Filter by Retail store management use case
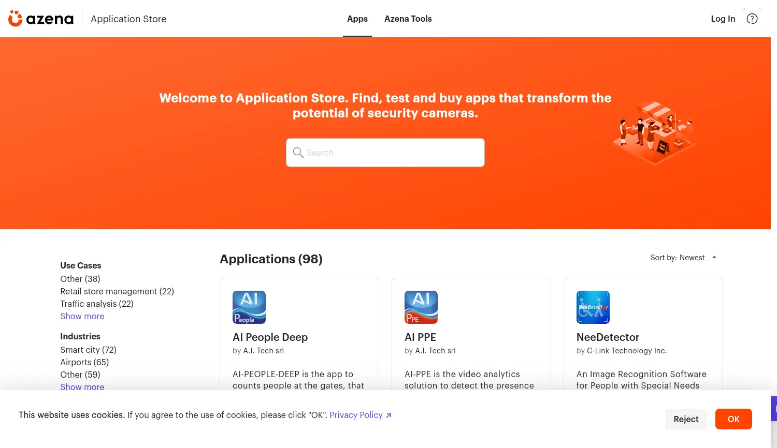Screen dimensions: 777x448 (x=117, y=291)
